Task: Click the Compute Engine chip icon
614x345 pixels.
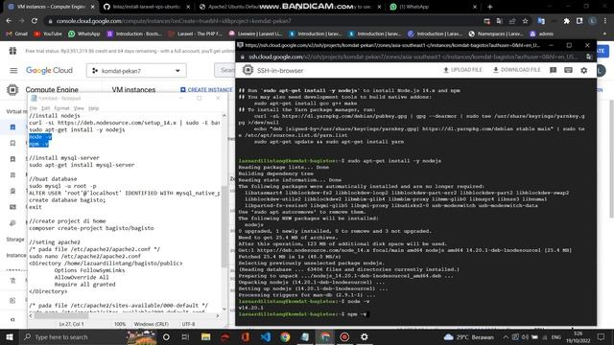Action: tap(12, 89)
